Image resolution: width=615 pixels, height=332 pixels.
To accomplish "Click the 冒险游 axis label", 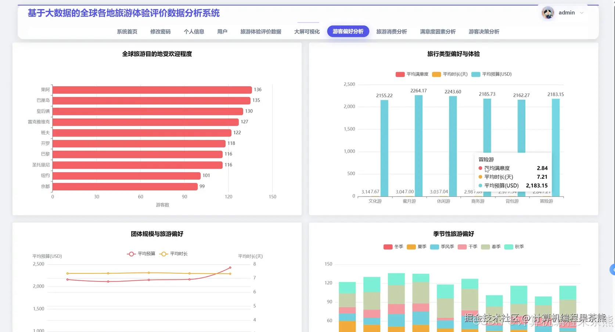I will (546, 201).
